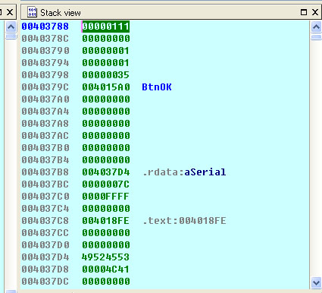
Task: Click the value 0000FFFF
Action: [x=106, y=197]
